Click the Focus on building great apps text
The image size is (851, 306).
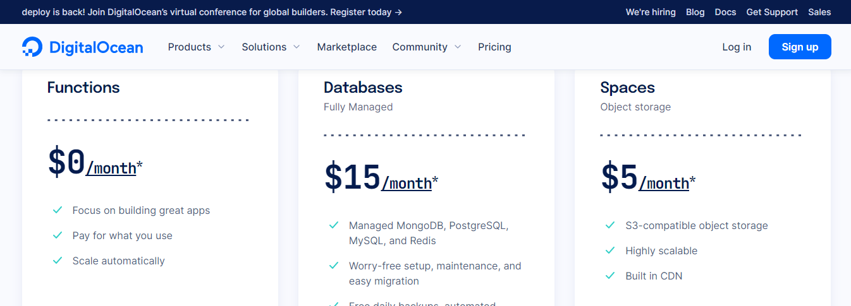click(x=141, y=210)
